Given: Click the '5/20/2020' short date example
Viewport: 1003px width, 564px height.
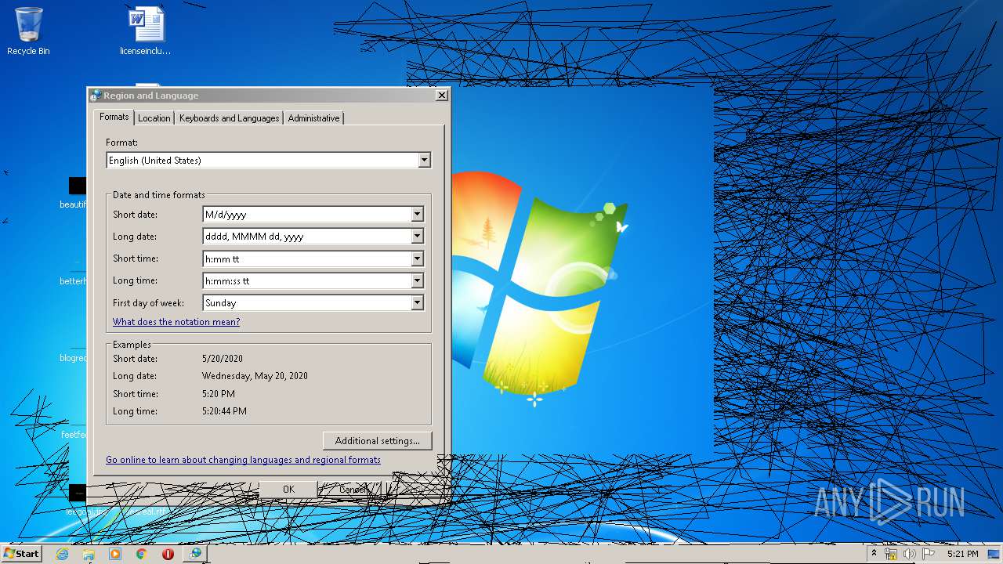Looking at the screenshot, I should coord(223,359).
